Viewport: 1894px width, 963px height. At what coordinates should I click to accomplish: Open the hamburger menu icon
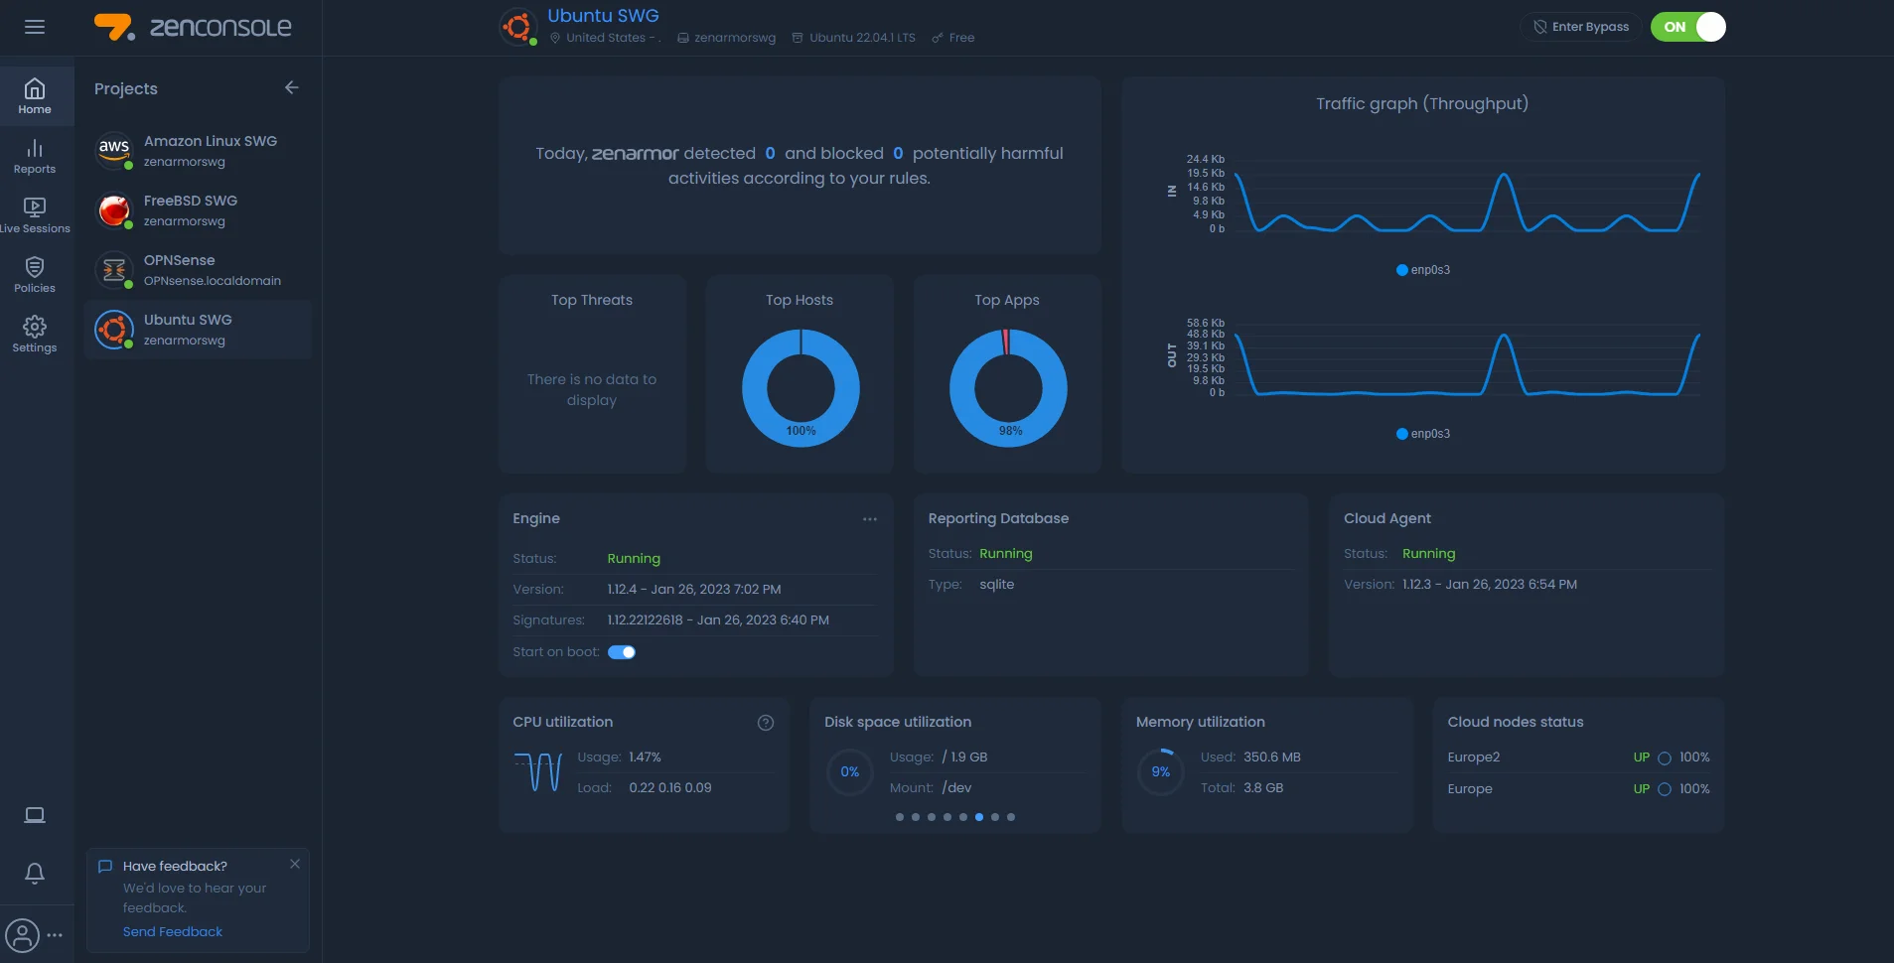(35, 27)
